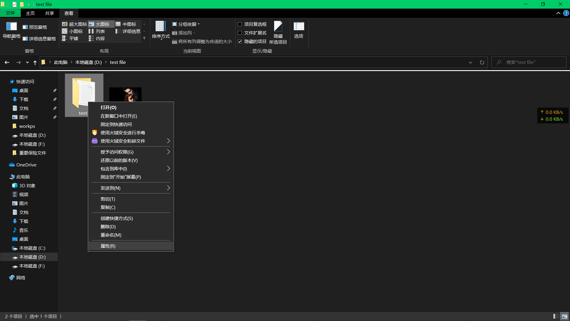The height and width of the screenshot is (321, 570).
Task: Open the Sort by (排序方式) icon
Action: (x=161, y=27)
